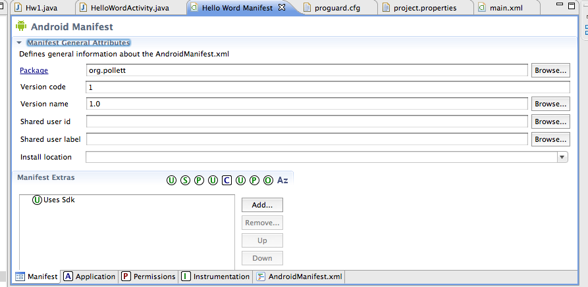Click the Hw1.java tab's file icon
Viewport: 588px width, 287px height.
18,7
